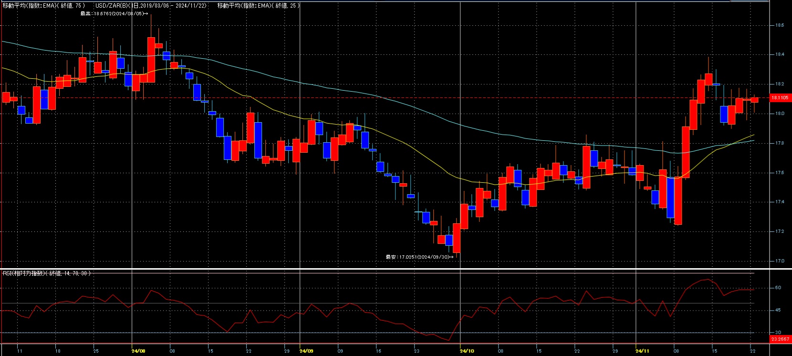
Task: Click the 24/09 month label on date axis
Action: click(x=306, y=351)
